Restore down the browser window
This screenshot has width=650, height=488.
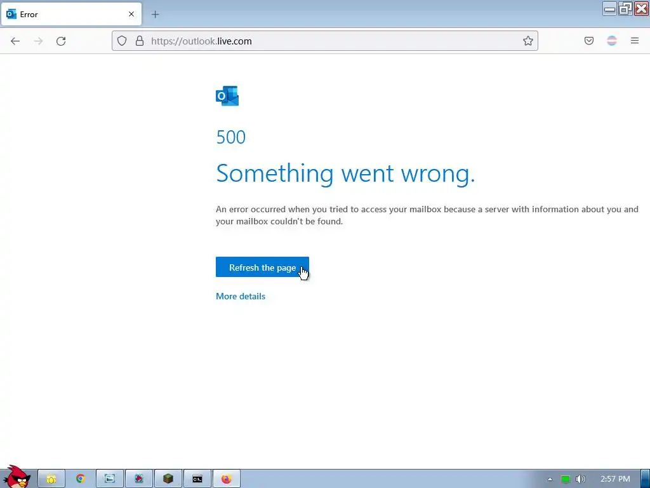tap(625, 9)
